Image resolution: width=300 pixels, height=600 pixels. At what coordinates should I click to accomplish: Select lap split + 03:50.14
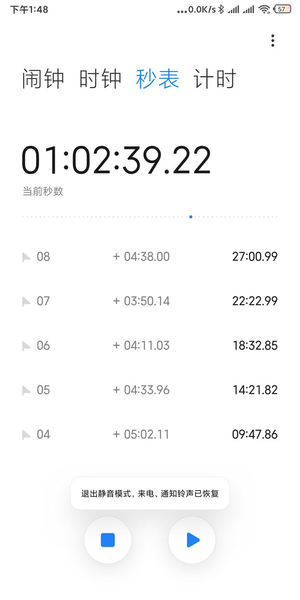pos(141,301)
